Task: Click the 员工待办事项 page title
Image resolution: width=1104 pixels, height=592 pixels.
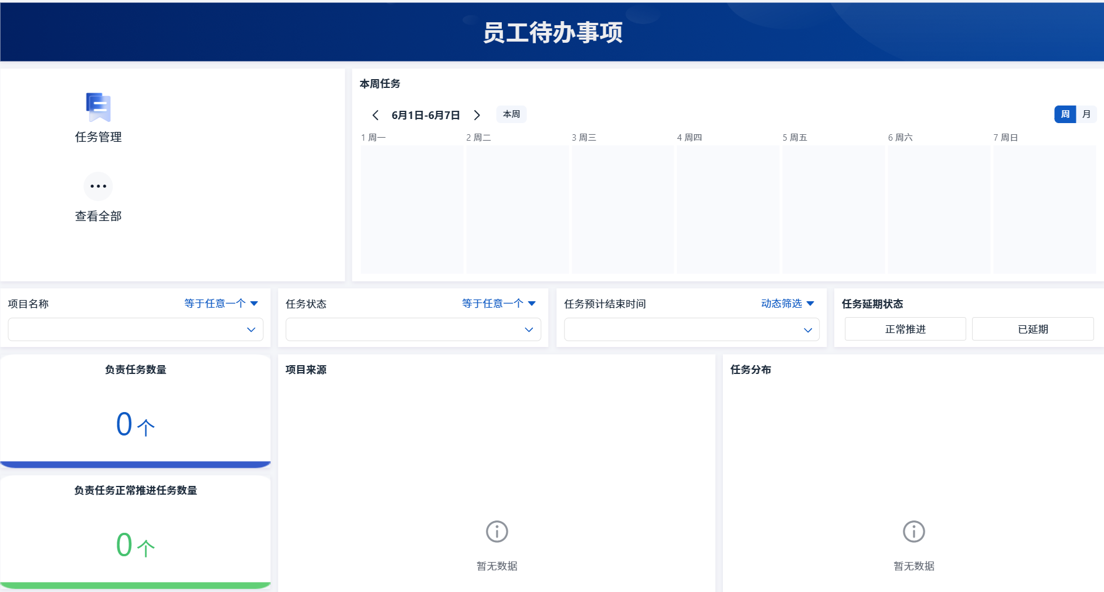Action: pos(552,33)
